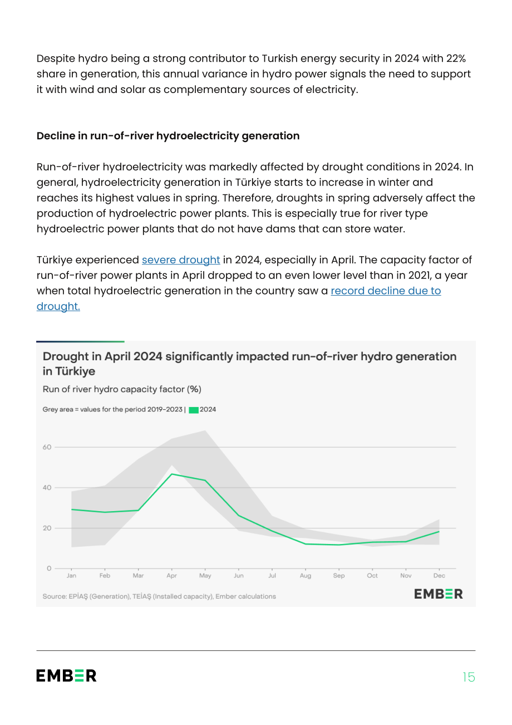The width and height of the screenshot is (512, 725).
Task: Click the 'Decline in run-of-river hydroelectricity generation' heading
Action: pos(168,136)
